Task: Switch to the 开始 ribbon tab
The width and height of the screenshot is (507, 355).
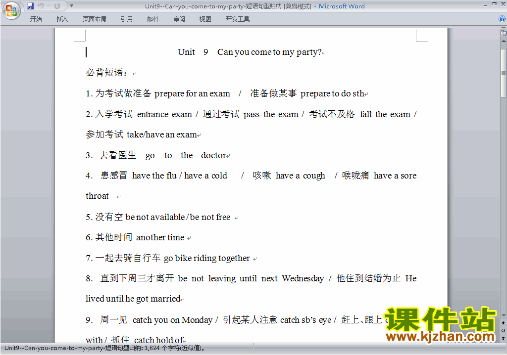Action: [x=36, y=19]
